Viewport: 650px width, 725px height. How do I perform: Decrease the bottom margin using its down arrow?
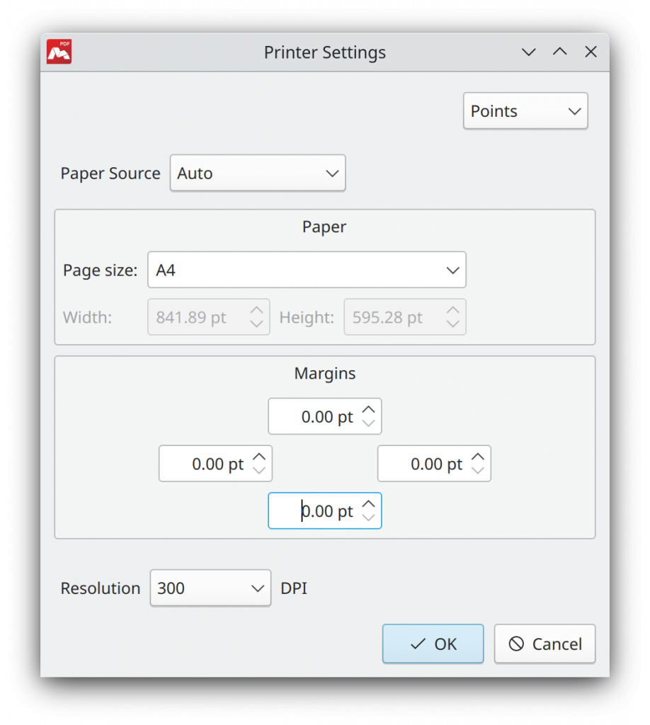369,518
